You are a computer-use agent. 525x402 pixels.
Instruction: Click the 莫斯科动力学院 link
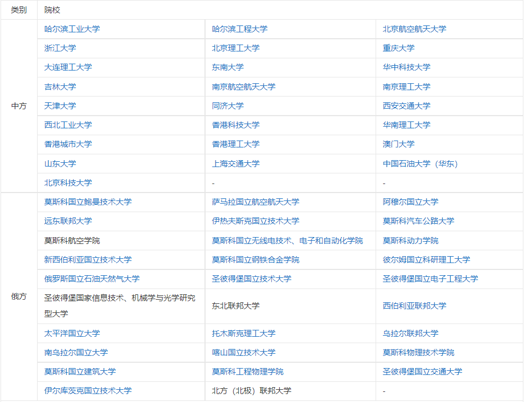[x=411, y=240]
